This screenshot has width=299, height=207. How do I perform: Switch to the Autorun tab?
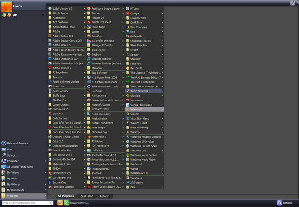coord(105,196)
